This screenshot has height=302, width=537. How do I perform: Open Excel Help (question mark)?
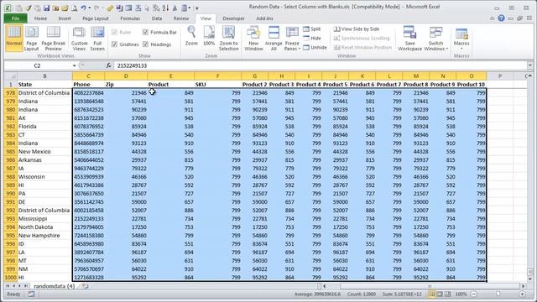pos(502,18)
